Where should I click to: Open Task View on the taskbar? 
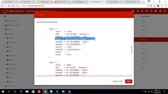pos(15,92)
